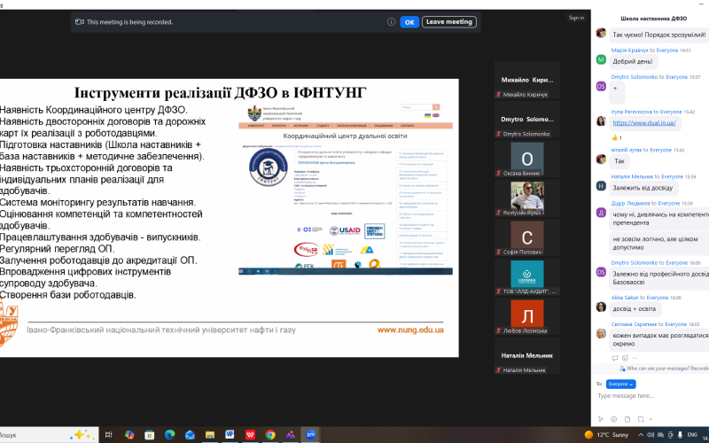Expand the screenshot options arrow in chat
The image size is (709, 443).
point(651,419)
